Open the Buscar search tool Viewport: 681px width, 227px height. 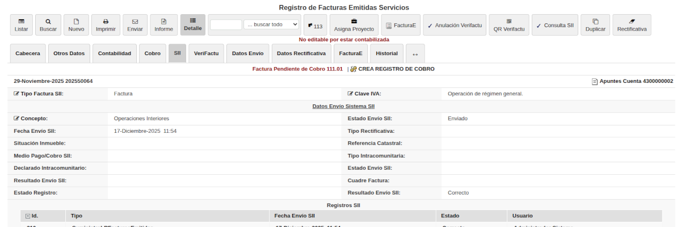coord(48,24)
